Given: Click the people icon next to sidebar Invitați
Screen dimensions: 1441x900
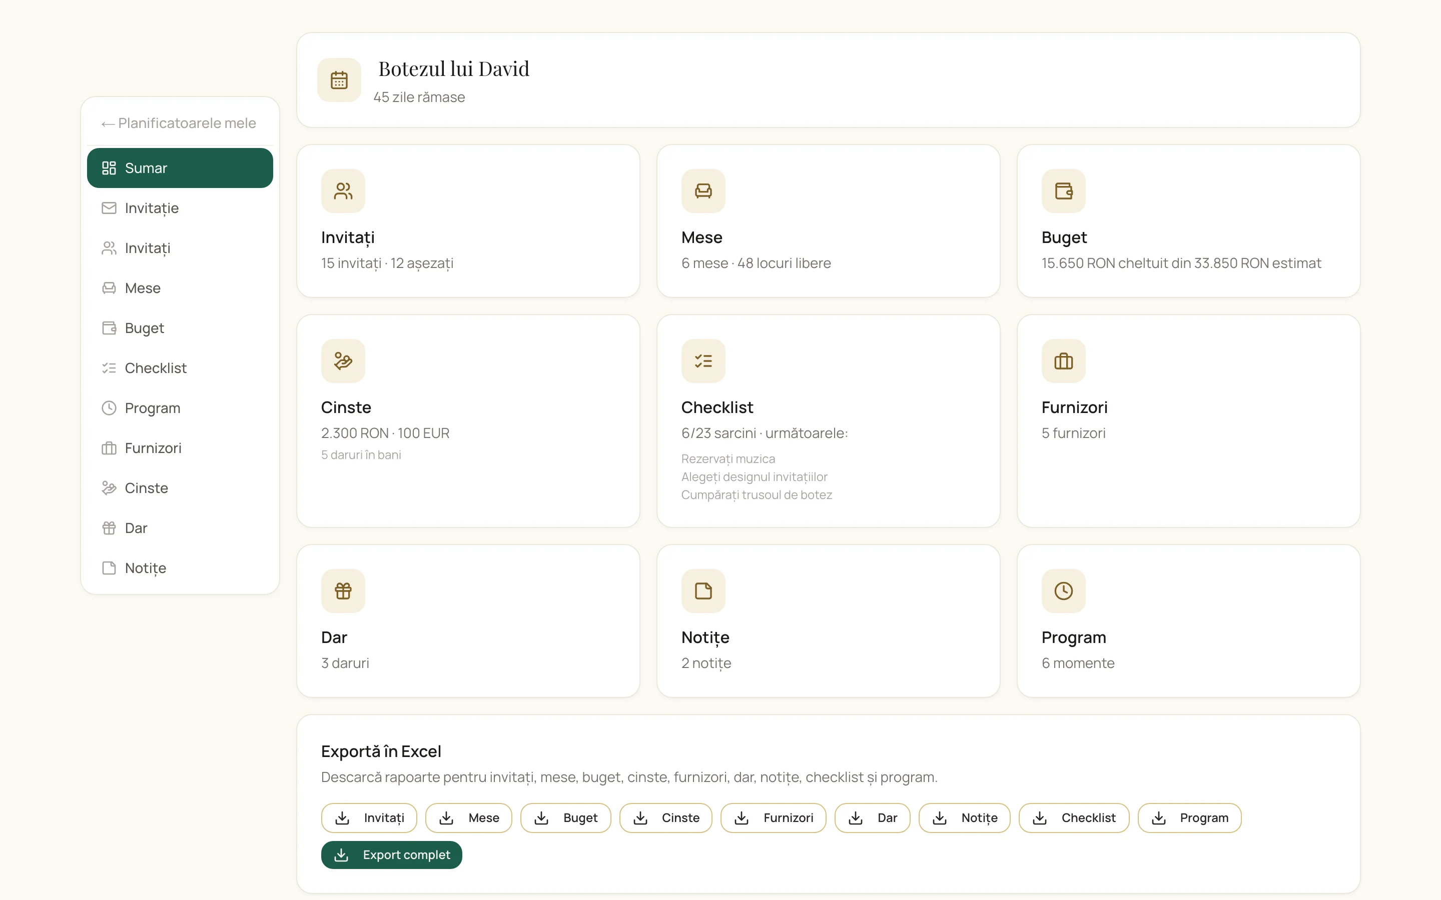Looking at the screenshot, I should click(x=109, y=247).
